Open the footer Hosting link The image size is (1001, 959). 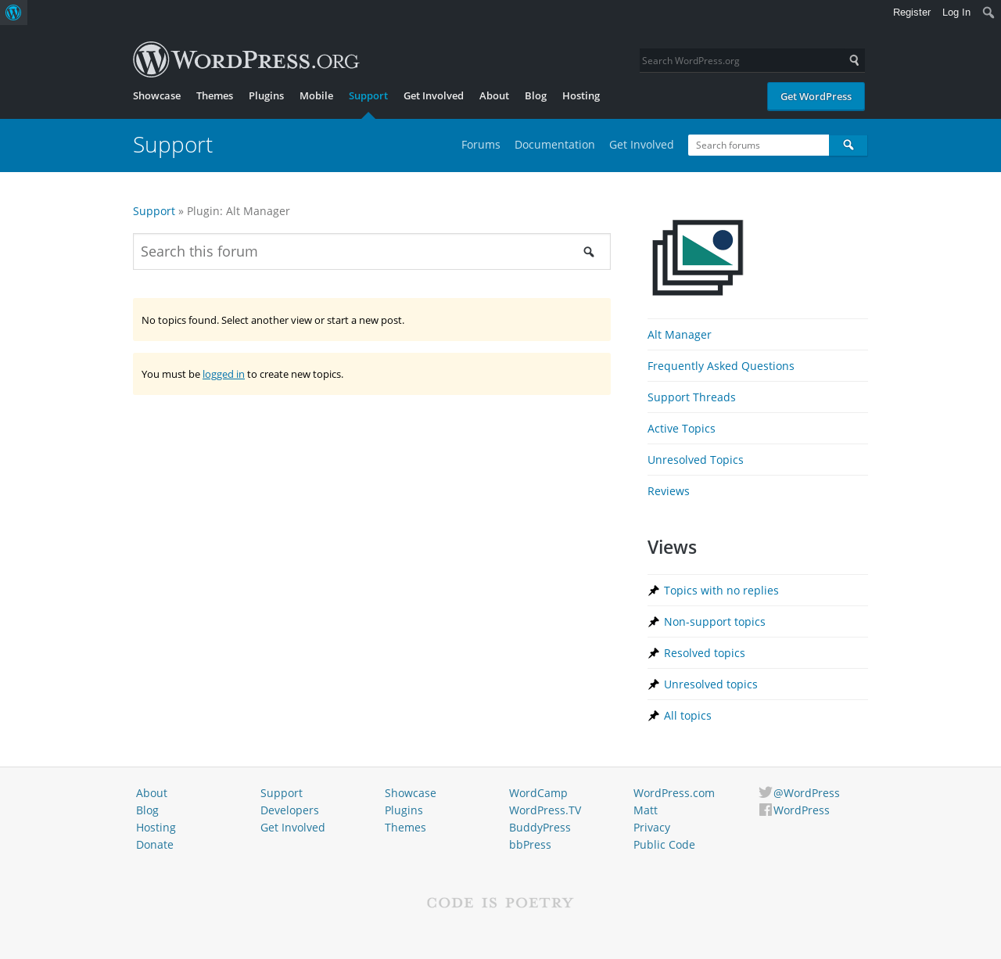click(x=156, y=828)
